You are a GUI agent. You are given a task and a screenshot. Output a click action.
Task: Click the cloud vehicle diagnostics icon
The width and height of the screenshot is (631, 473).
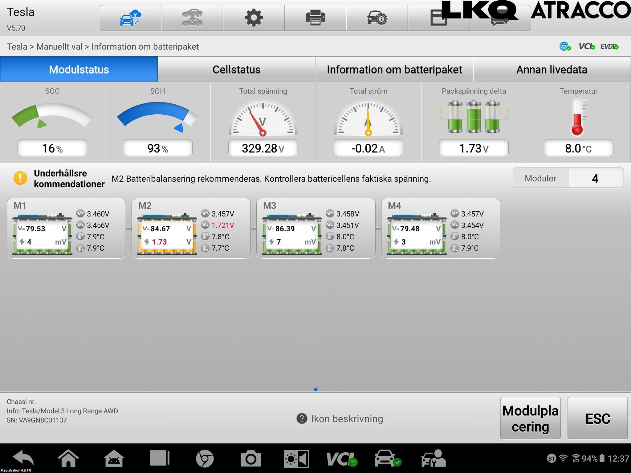tap(130, 18)
